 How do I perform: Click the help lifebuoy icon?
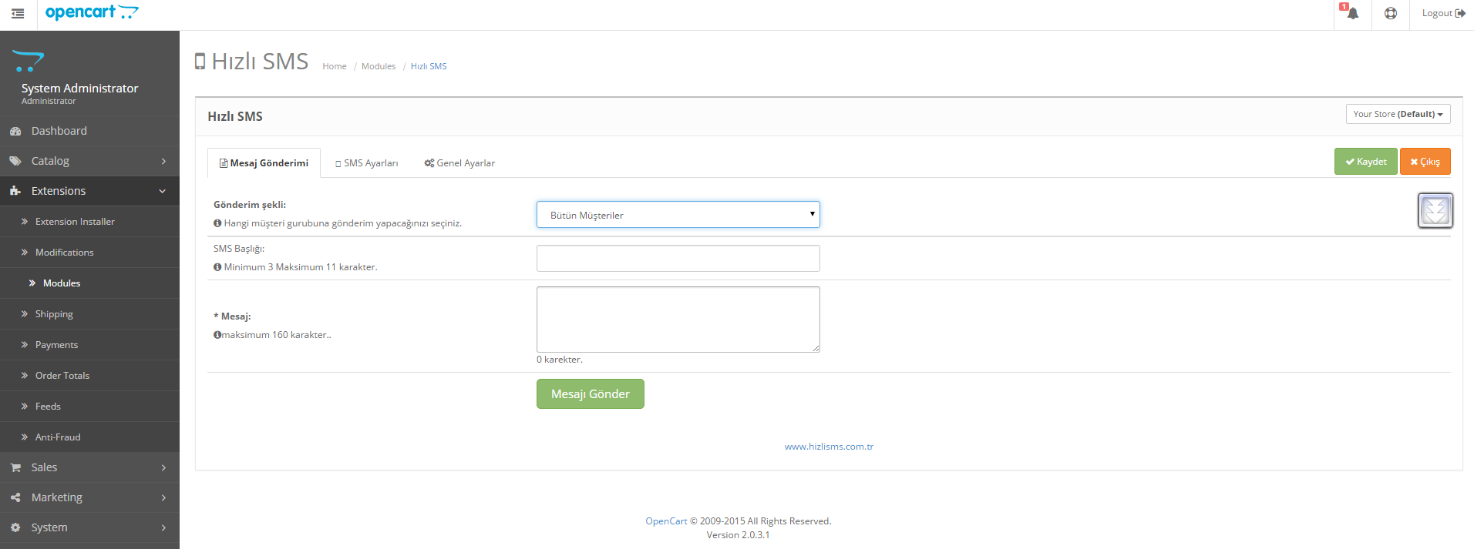pyautogui.click(x=1390, y=14)
